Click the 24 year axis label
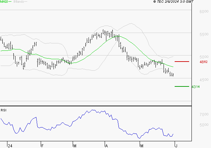The height and width of the screenshot is (148, 211). [x=10, y=146]
